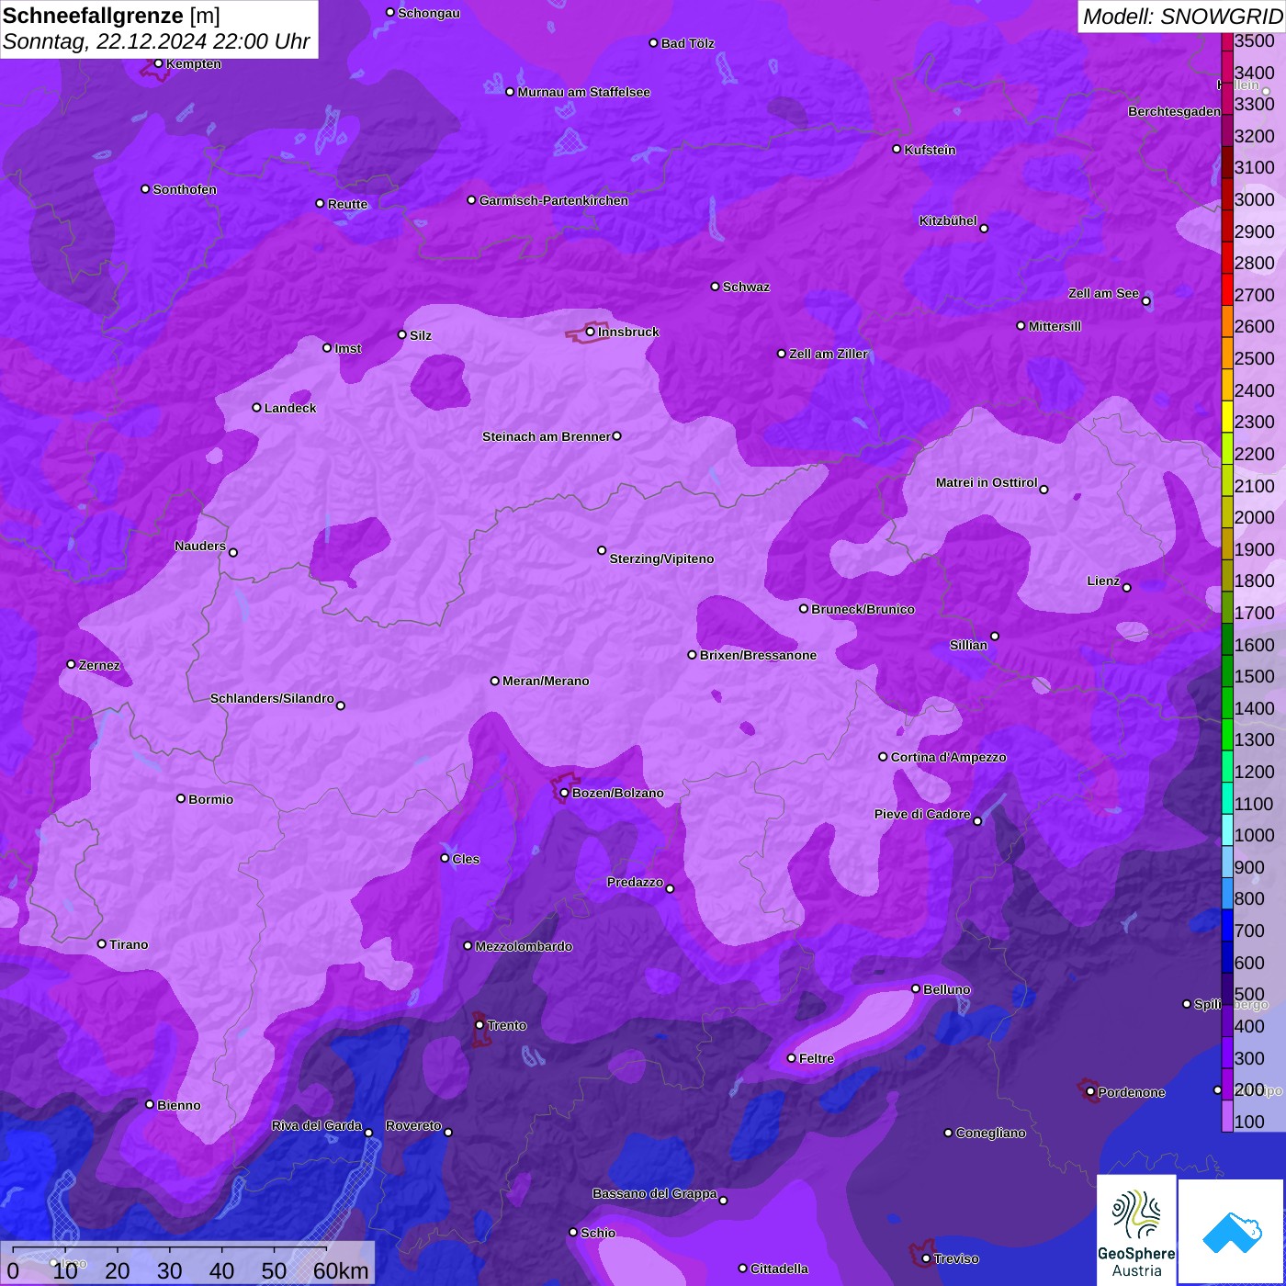Click the Silz map label
Image resolution: width=1286 pixels, height=1286 pixels.
tap(420, 335)
